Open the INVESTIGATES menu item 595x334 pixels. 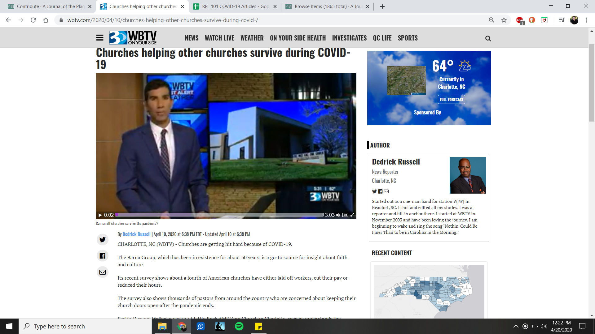[349, 38]
